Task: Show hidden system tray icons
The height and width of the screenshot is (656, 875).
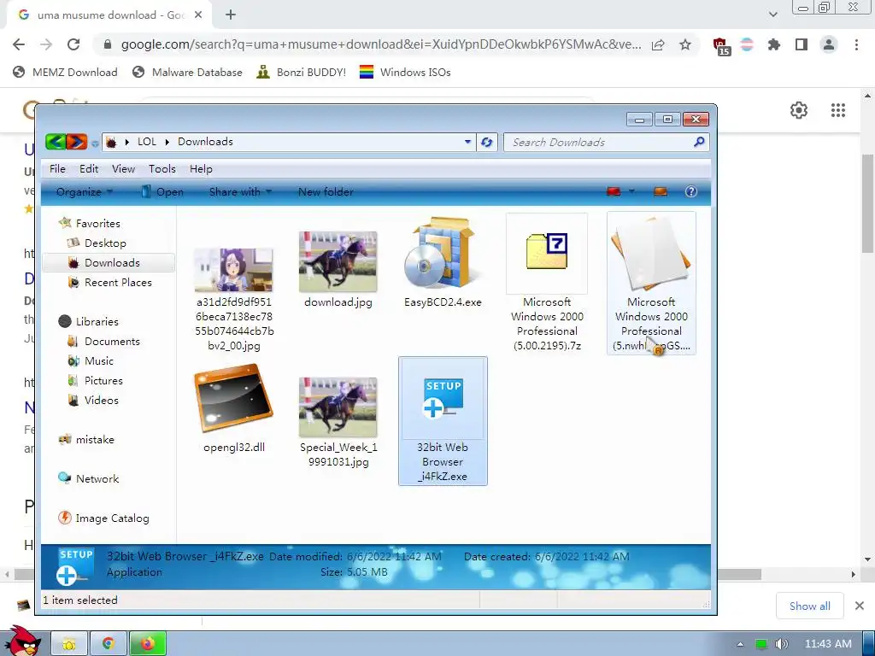Action: click(x=740, y=644)
